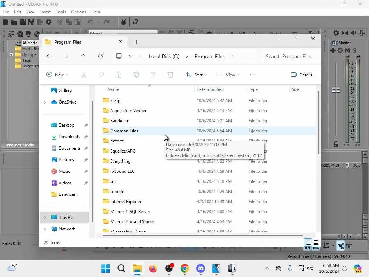Open the File menu in VEGAS
The width and height of the screenshot is (369, 277).
(x=6, y=12)
